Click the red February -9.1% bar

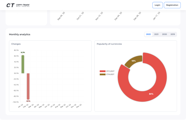[x=28, y=86]
